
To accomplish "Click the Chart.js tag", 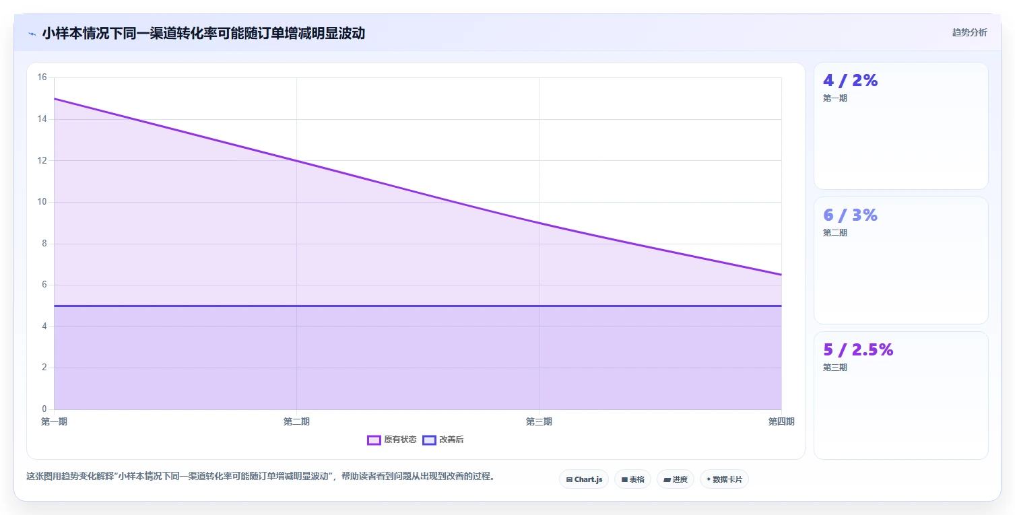I will click(x=584, y=479).
